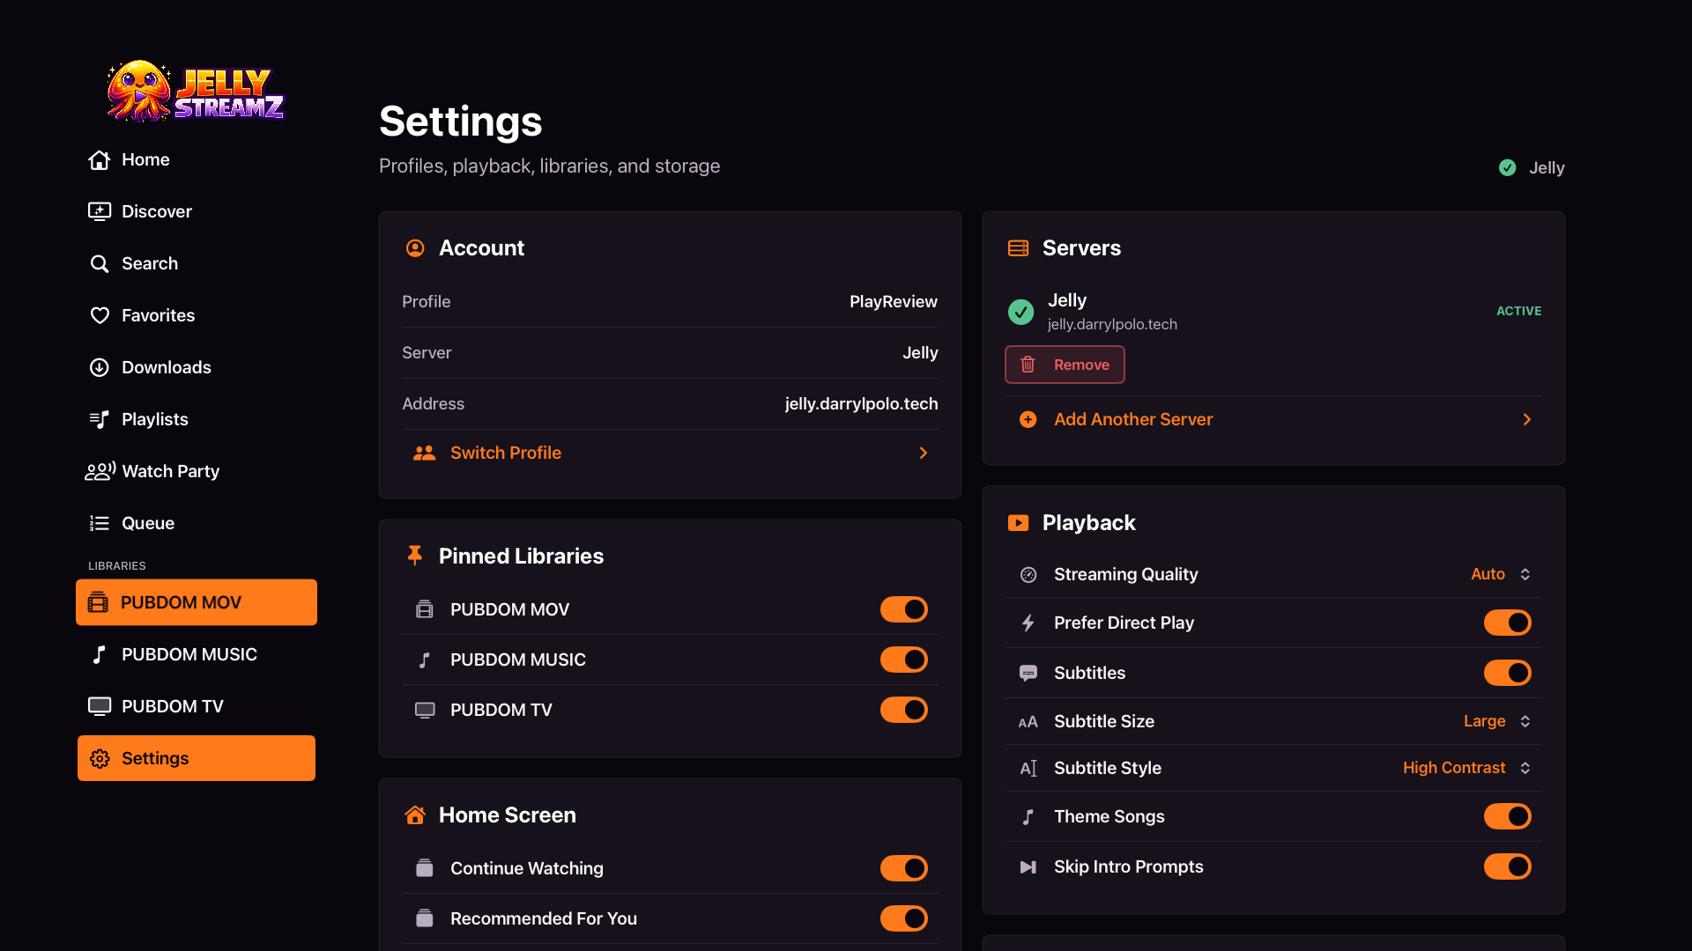Select PUBDOM MUSIC library in sidebar
Image resolution: width=1692 pixels, height=951 pixels.
click(x=197, y=654)
